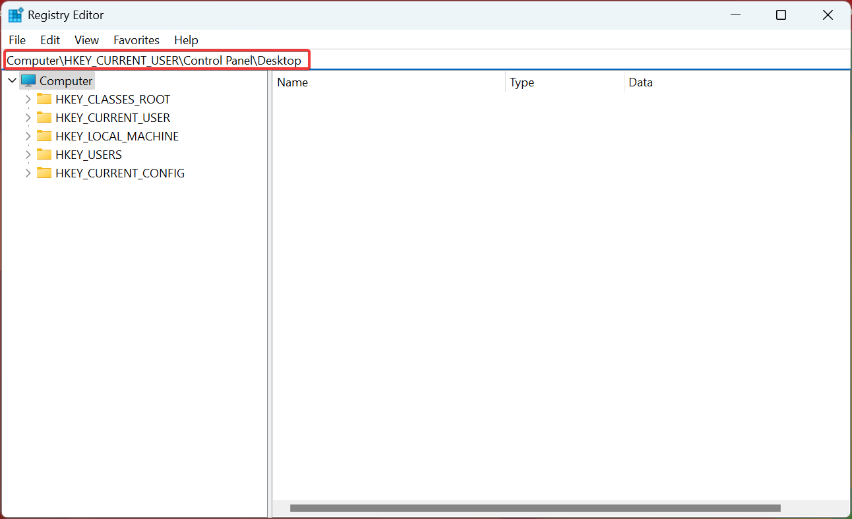Open the View menu
This screenshot has height=519, width=852.
coord(86,40)
